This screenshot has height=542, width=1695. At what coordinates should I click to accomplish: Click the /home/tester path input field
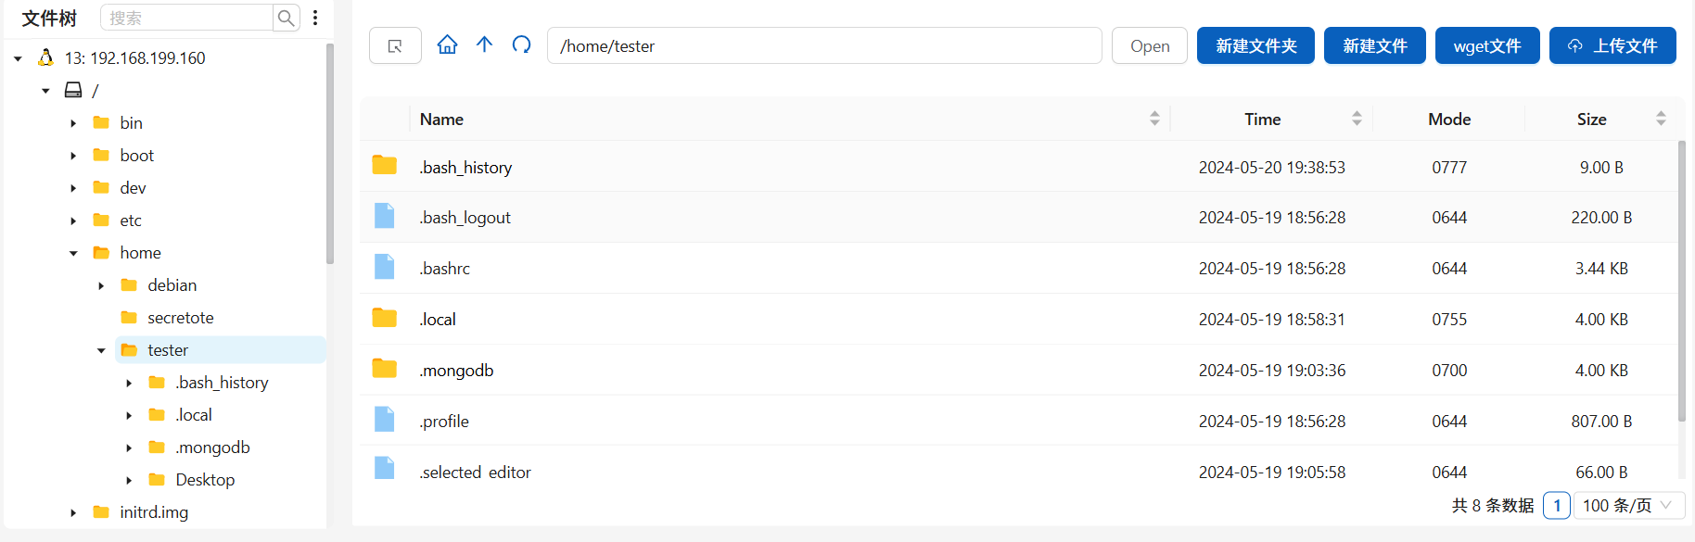point(825,45)
